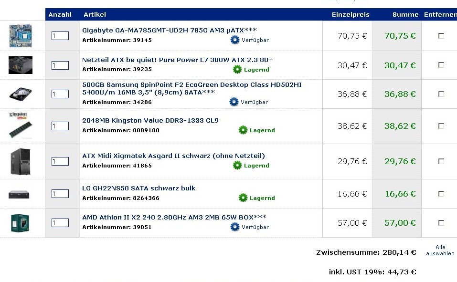The width and height of the screenshot is (457, 282).
Task: Mark the LG GH22NS50 drive for removal
Action: click(x=441, y=194)
